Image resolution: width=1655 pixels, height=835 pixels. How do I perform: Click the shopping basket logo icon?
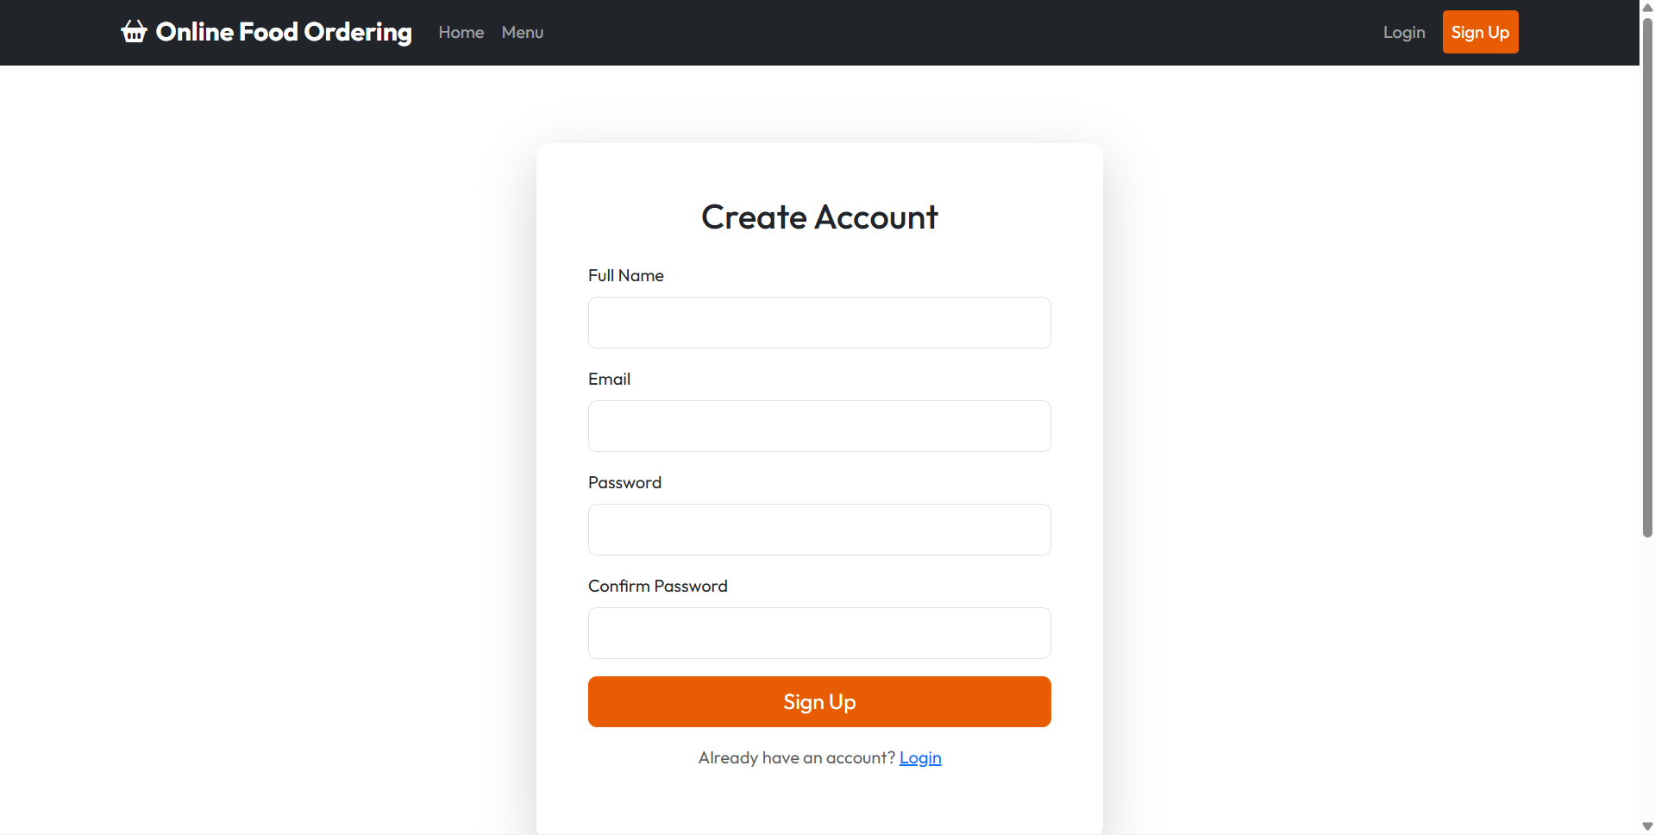[134, 32]
